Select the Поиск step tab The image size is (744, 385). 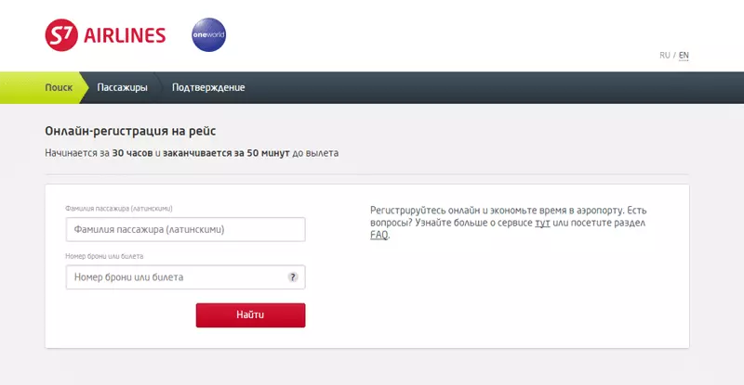pyautogui.click(x=59, y=87)
